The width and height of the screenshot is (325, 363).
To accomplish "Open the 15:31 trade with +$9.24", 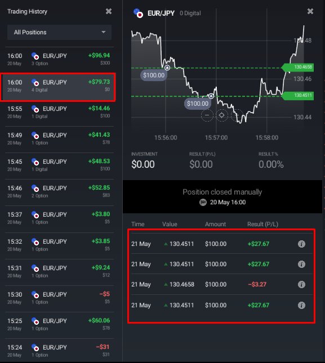I will pyautogui.click(x=59, y=272).
